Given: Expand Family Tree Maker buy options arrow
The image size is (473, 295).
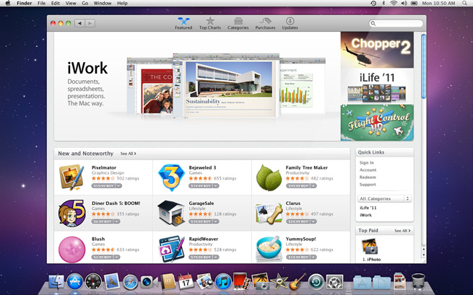Looking at the screenshot, I should 313,186.
